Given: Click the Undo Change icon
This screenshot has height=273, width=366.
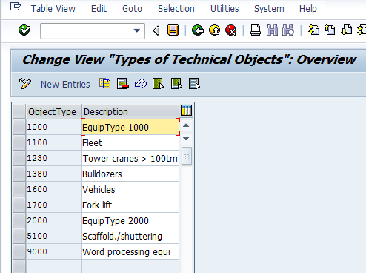Looking at the screenshot, I should pyautogui.click(x=141, y=84).
